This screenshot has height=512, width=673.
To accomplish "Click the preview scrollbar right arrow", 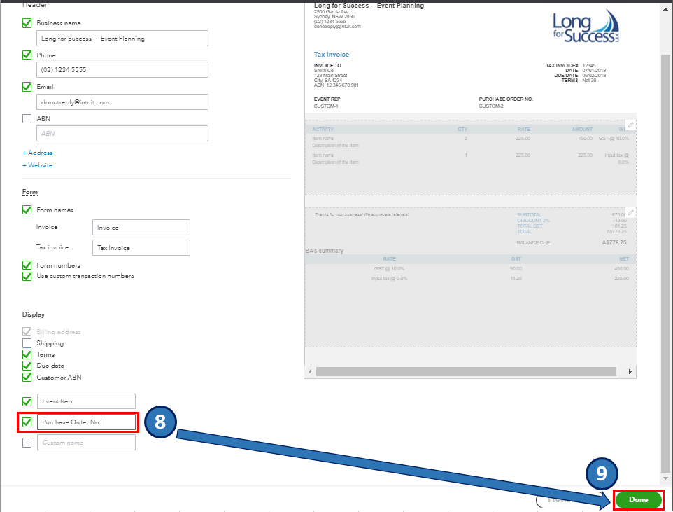I will [x=630, y=371].
